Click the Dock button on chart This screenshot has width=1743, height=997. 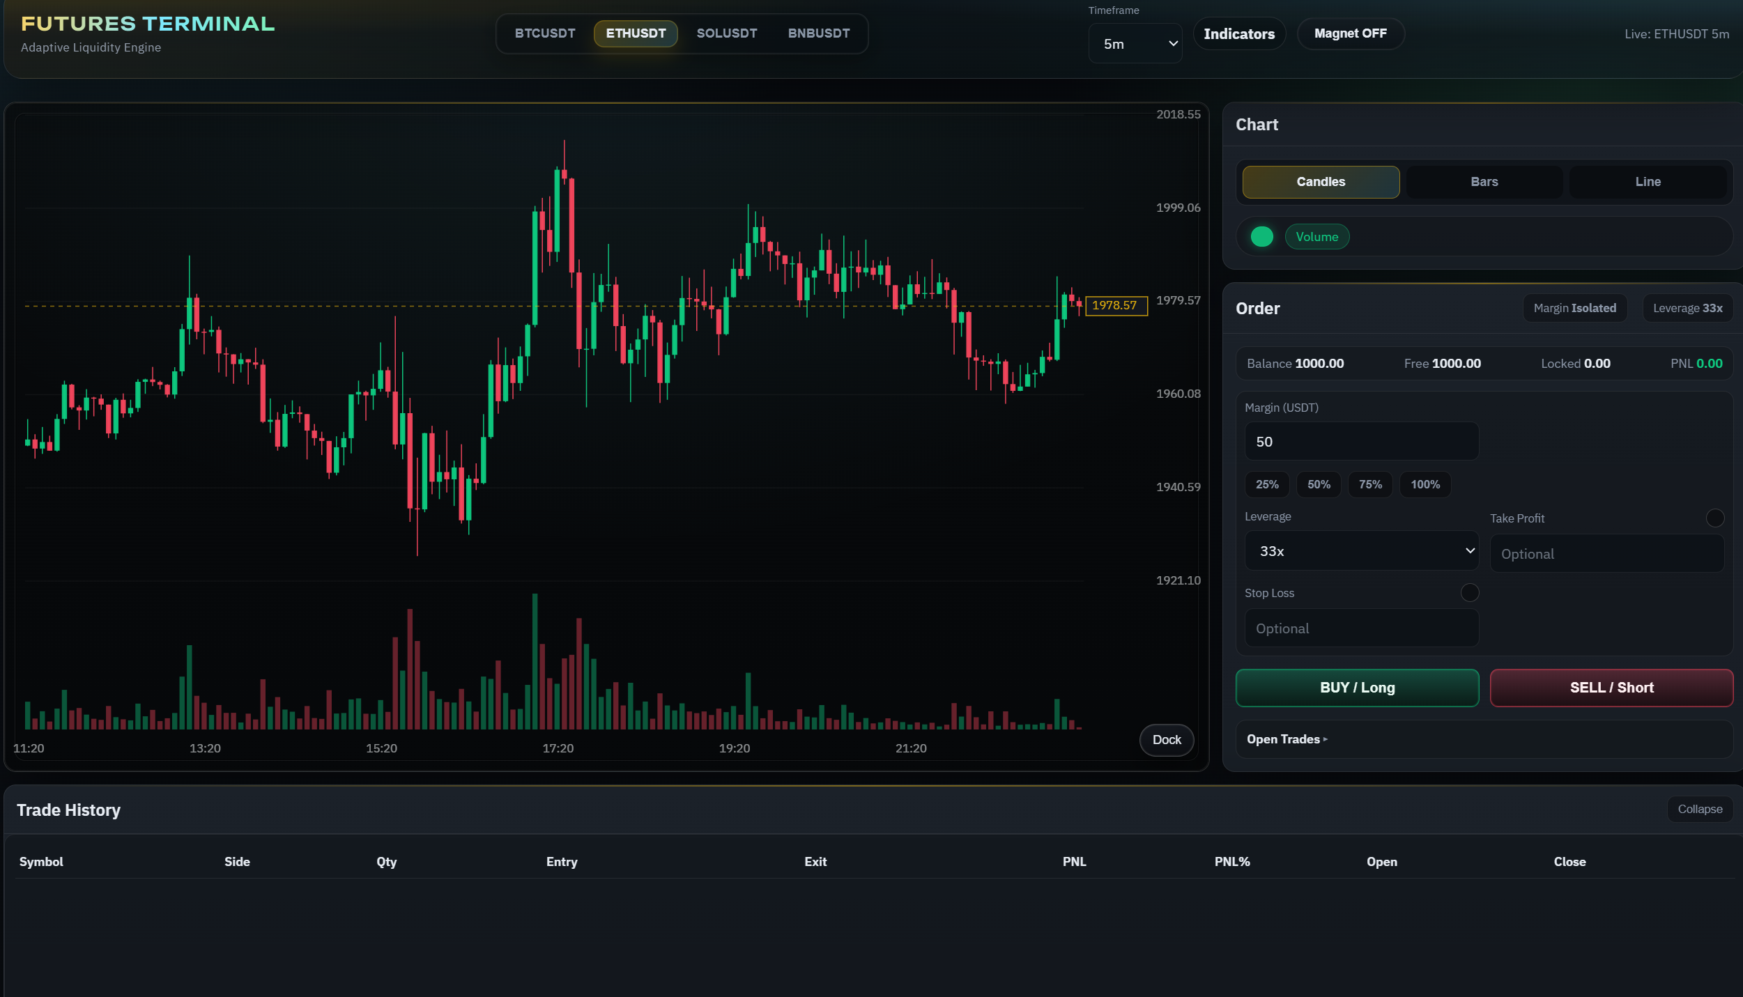[x=1166, y=739]
